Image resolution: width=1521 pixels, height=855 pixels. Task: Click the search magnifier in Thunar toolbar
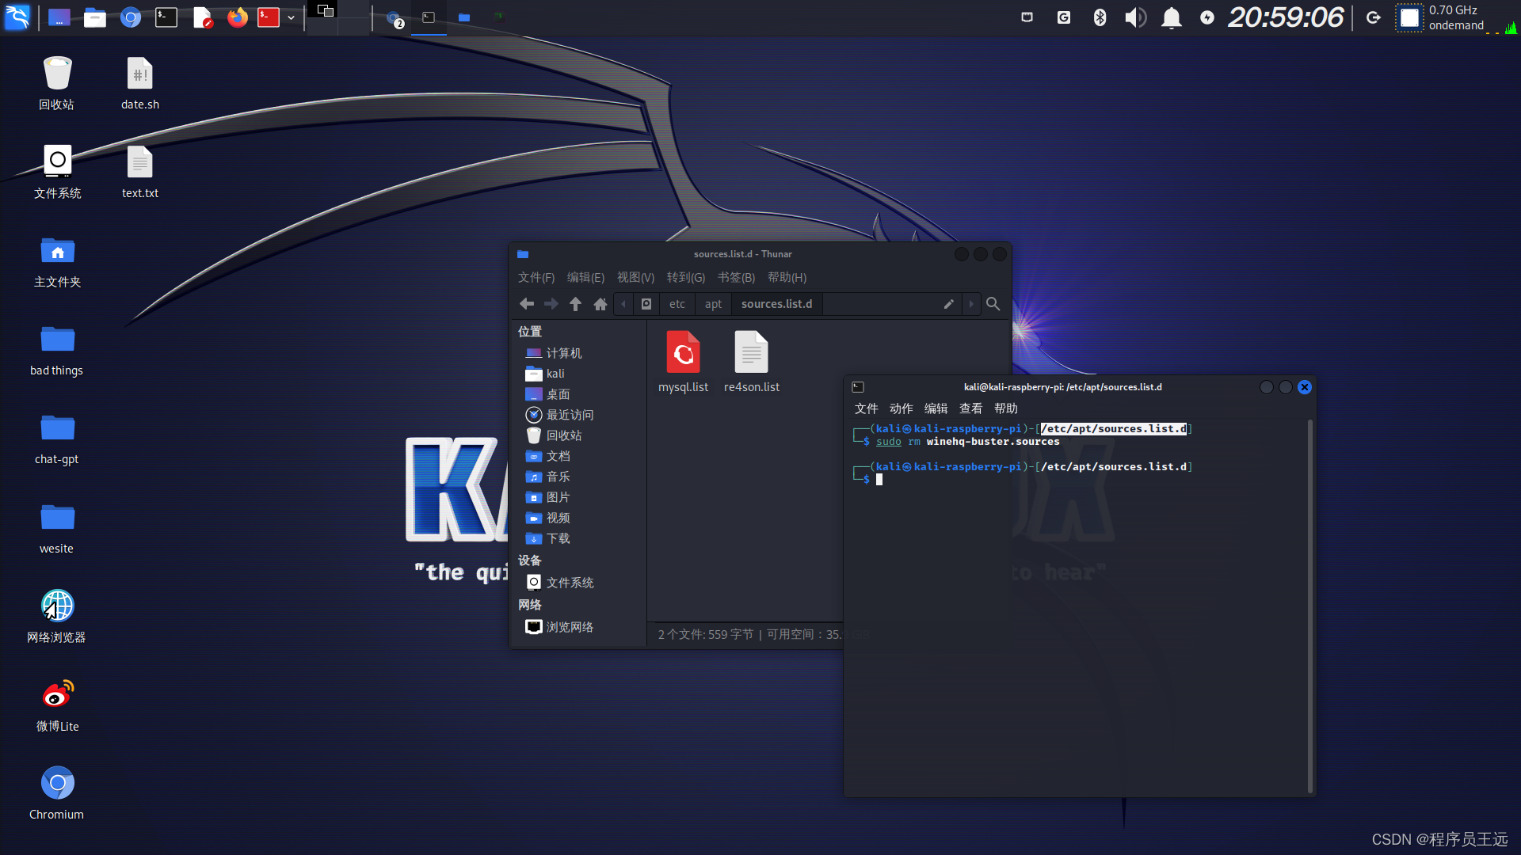pos(993,304)
